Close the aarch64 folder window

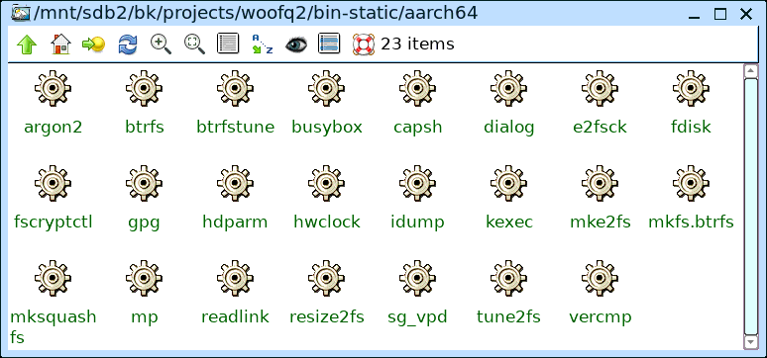(x=746, y=14)
